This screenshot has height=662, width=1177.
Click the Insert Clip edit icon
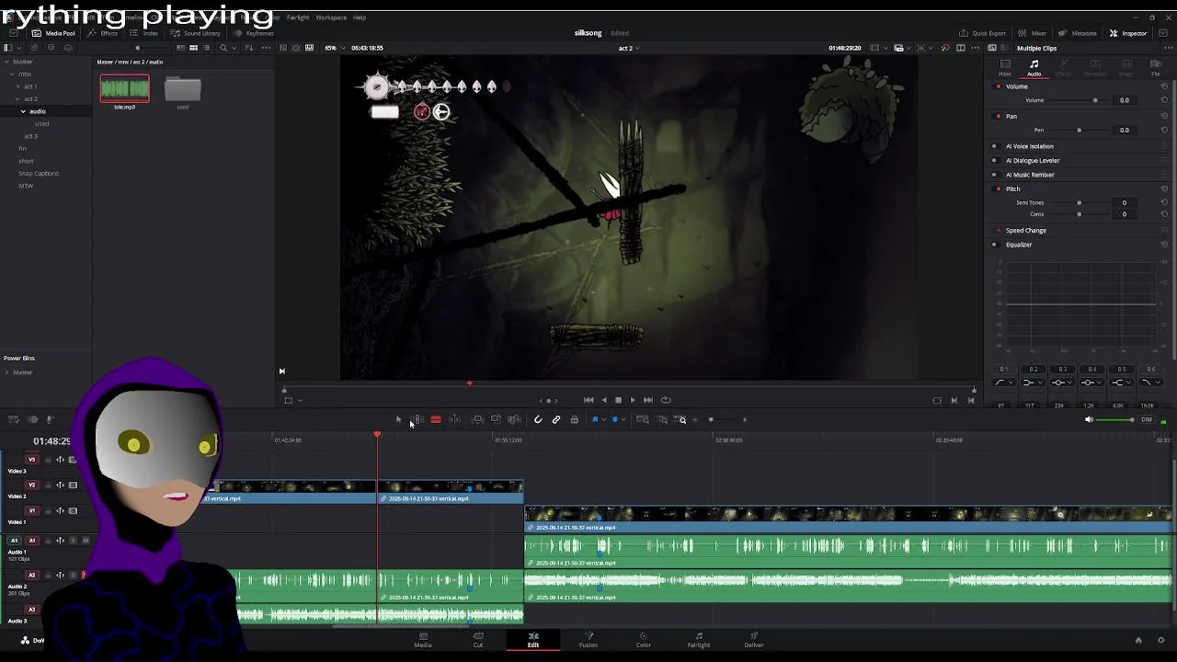click(x=478, y=419)
